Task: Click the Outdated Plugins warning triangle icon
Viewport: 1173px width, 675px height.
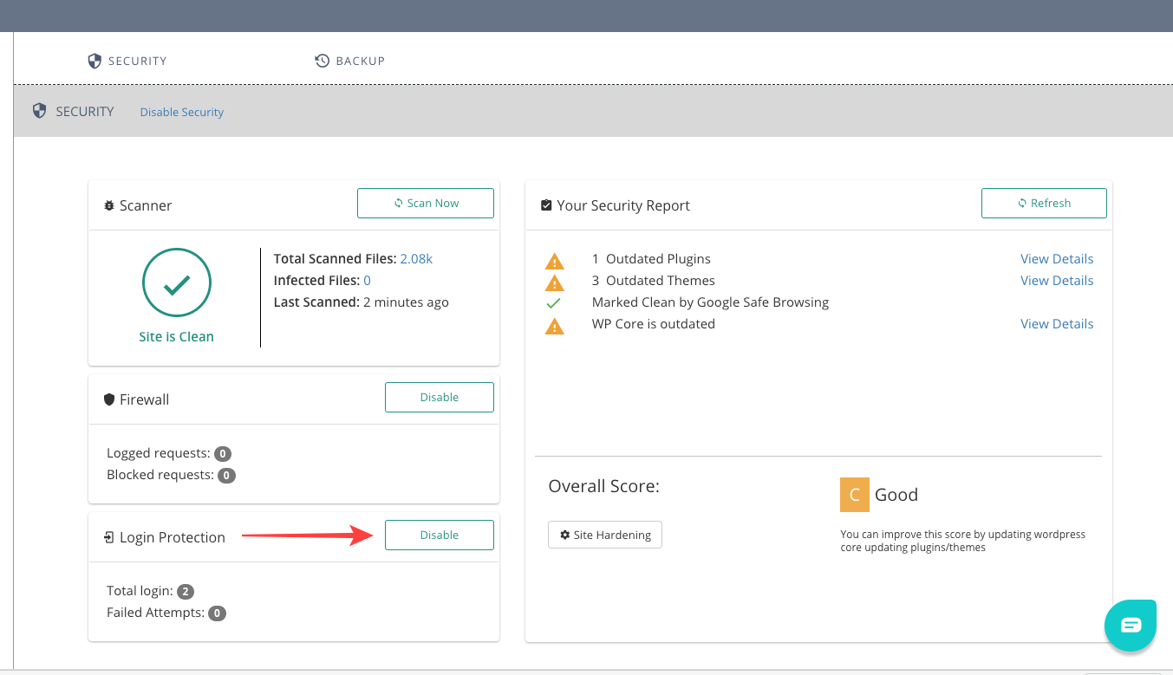Action: [x=554, y=260]
